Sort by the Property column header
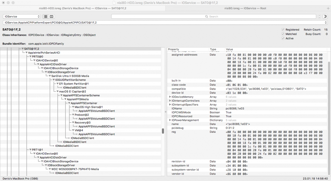Screen dimensions: 331x181 [x=188, y=49]
